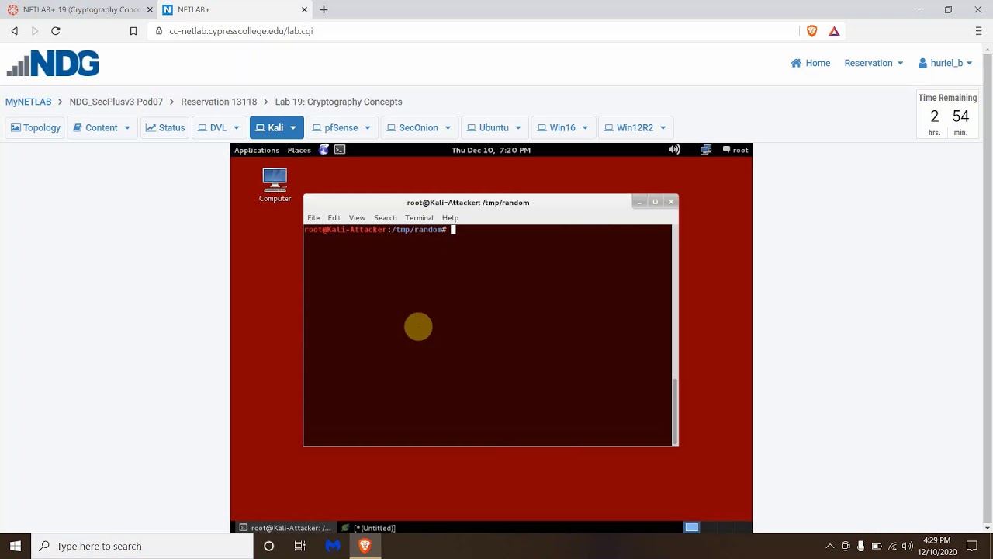
Task: Open the huriel_b user menu
Action: click(x=945, y=63)
